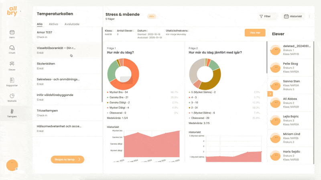Select the Tempen thermometer icon

tap(12, 111)
